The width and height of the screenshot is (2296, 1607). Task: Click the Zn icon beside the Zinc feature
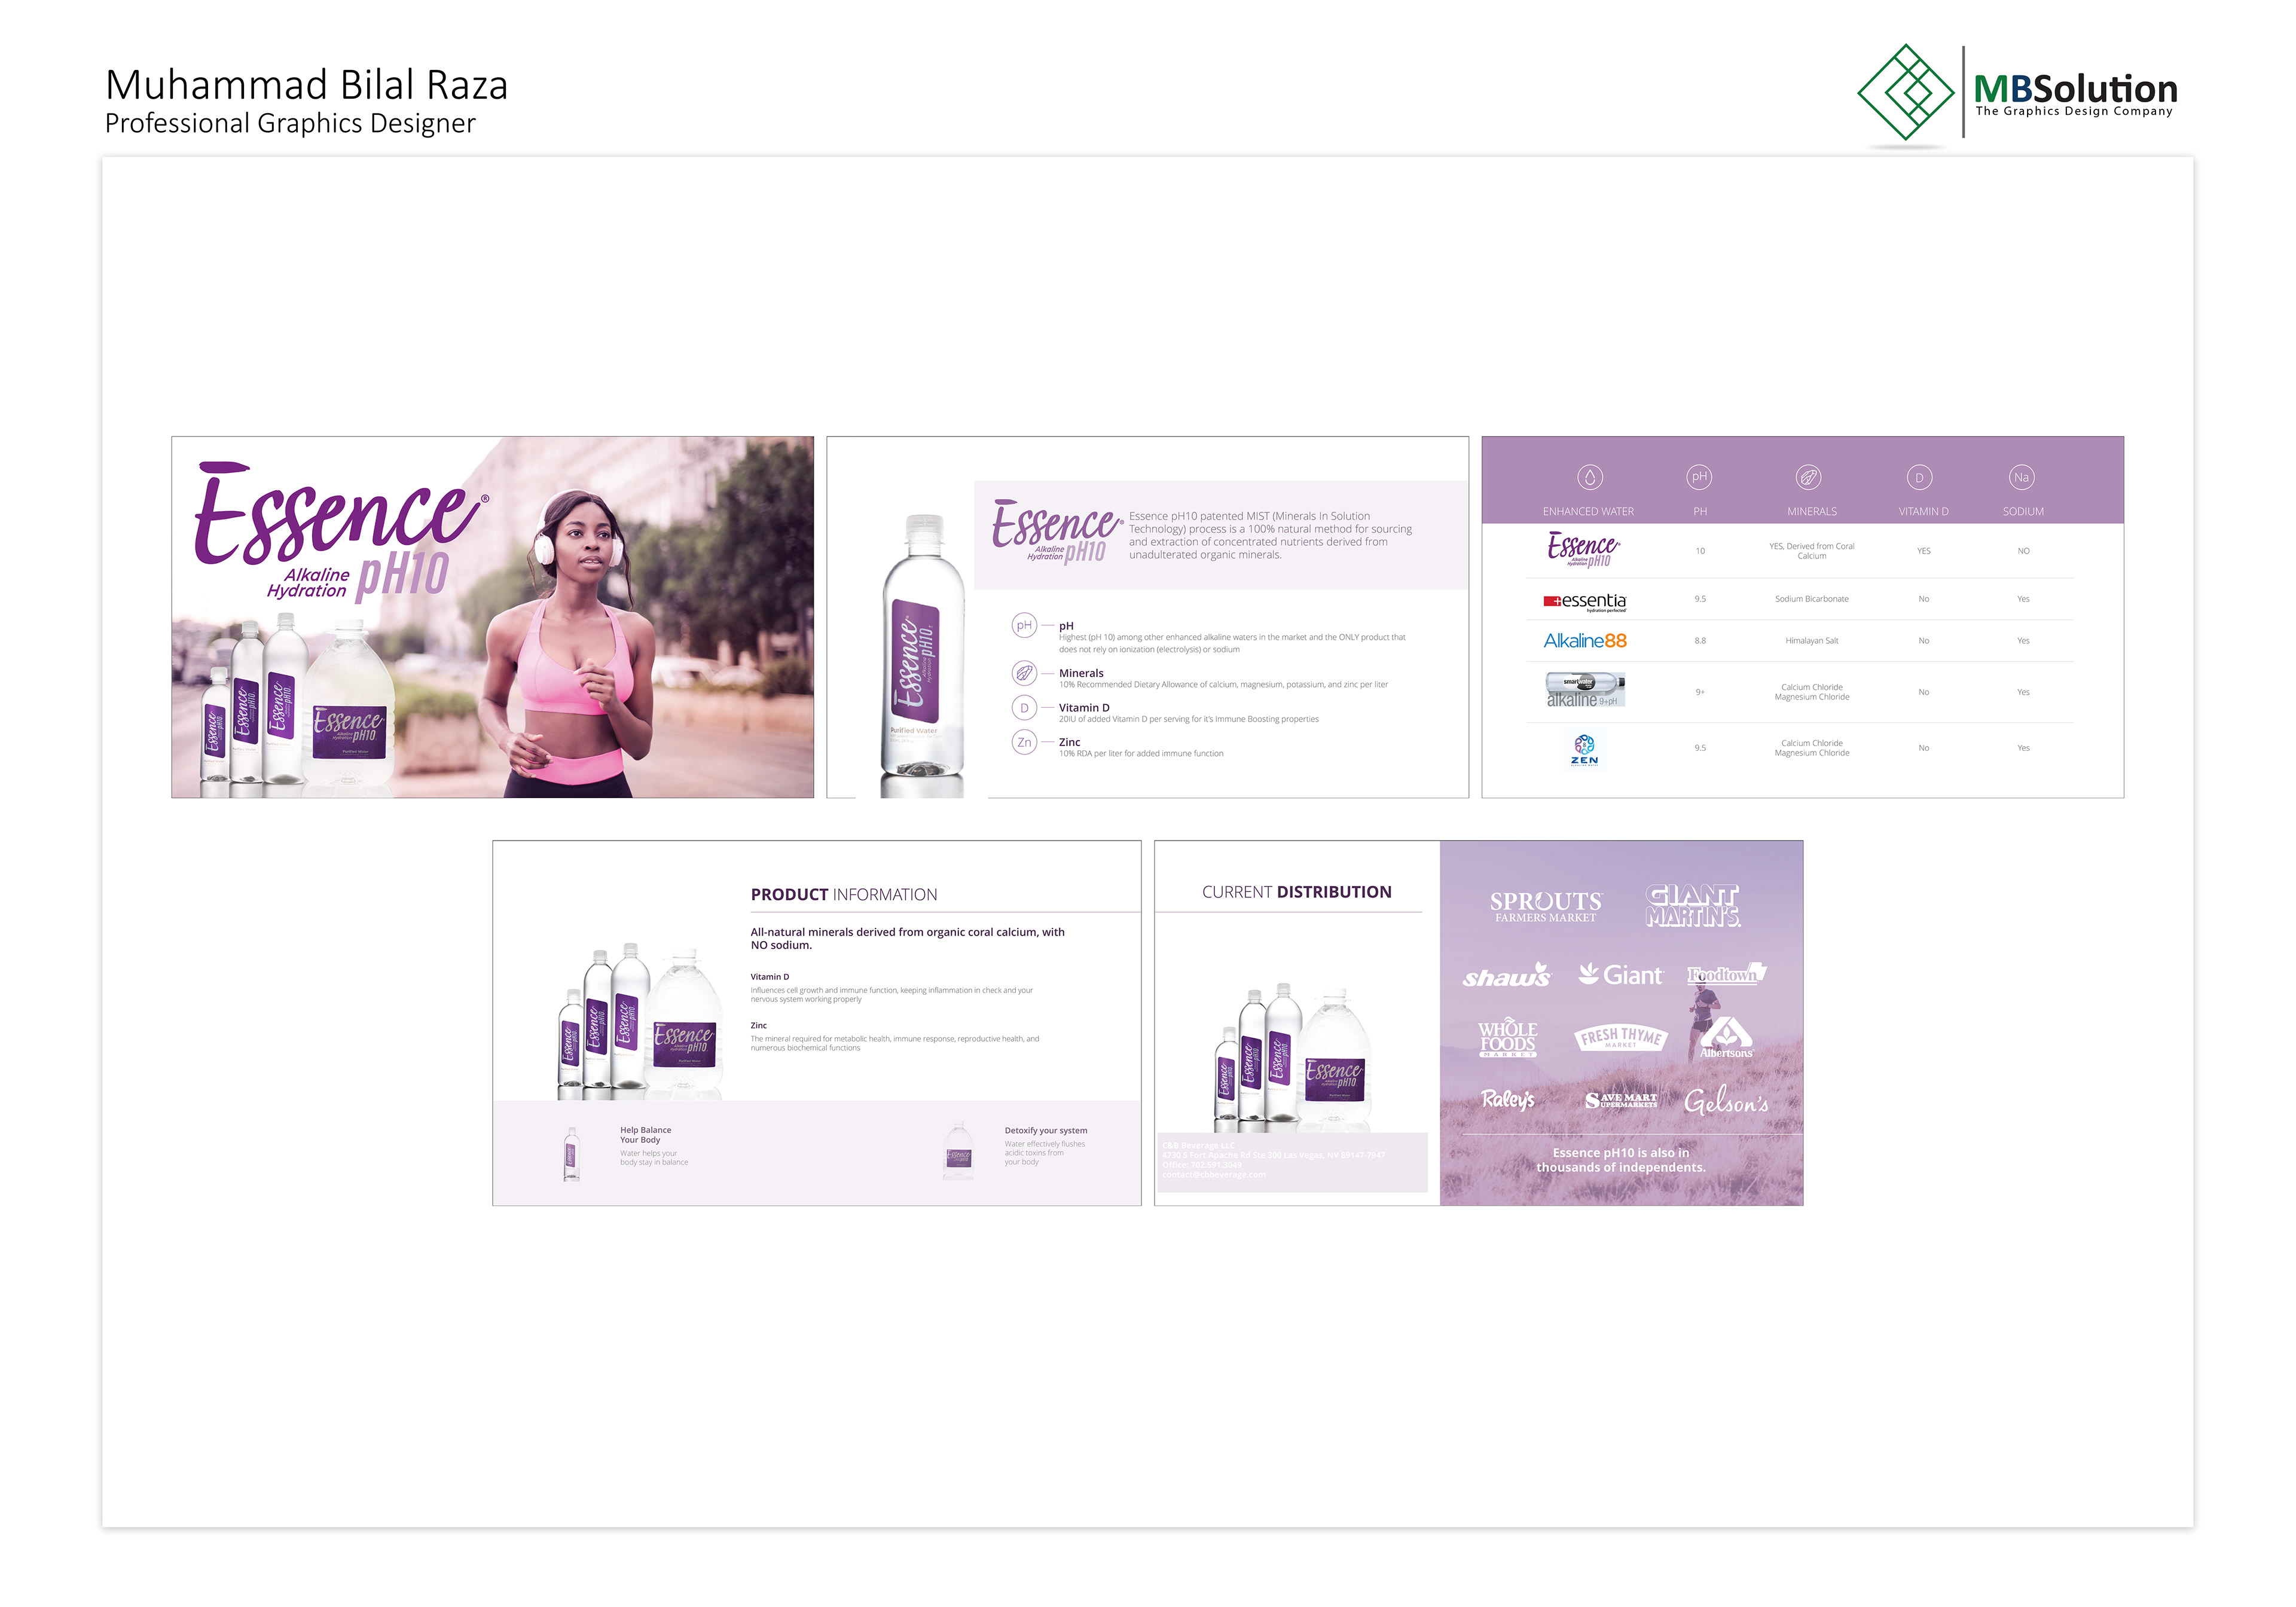1024,742
